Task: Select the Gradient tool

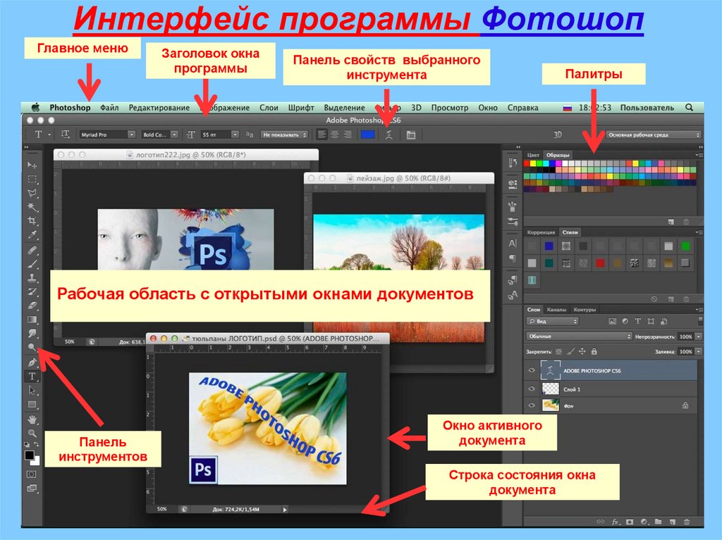Action: click(32, 319)
